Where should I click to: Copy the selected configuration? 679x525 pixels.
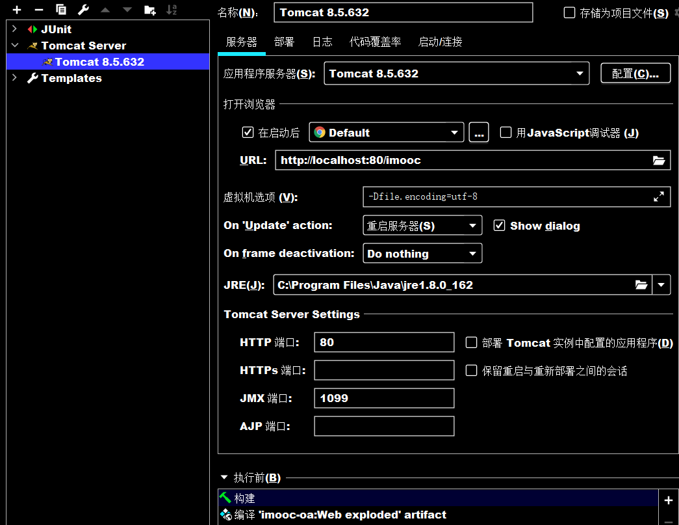click(x=61, y=10)
